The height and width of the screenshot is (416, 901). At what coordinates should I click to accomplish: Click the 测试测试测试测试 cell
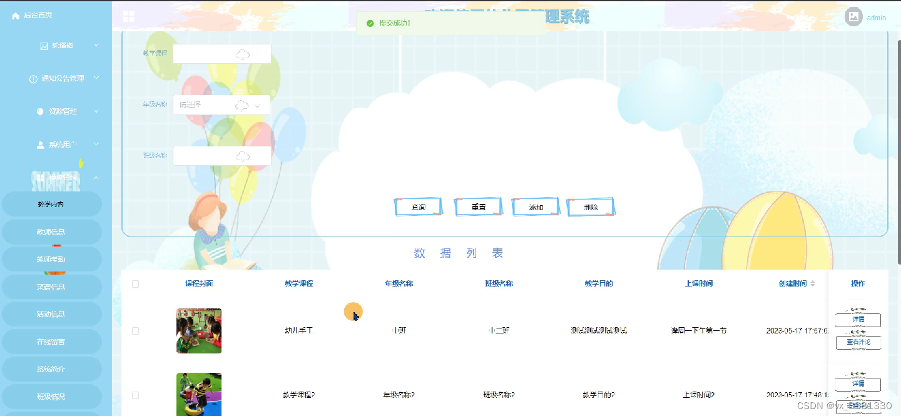[599, 330]
